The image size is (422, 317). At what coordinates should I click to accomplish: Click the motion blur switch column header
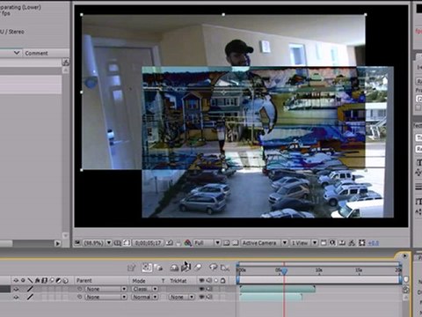click(x=52, y=281)
